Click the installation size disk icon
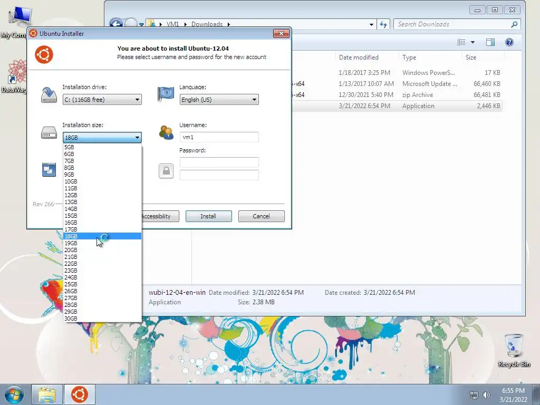This screenshot has height=405, width=540. tap(49, 132)
